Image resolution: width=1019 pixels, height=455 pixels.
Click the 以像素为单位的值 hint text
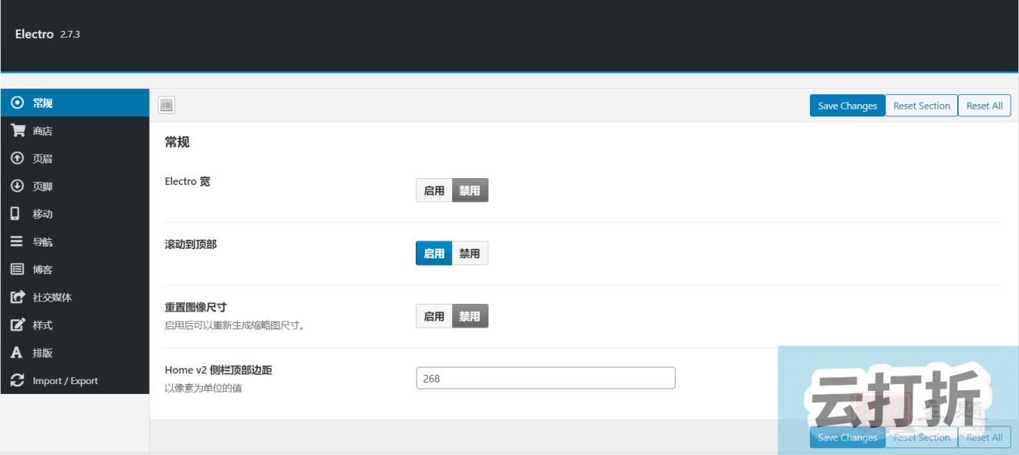tap(203, 388)
